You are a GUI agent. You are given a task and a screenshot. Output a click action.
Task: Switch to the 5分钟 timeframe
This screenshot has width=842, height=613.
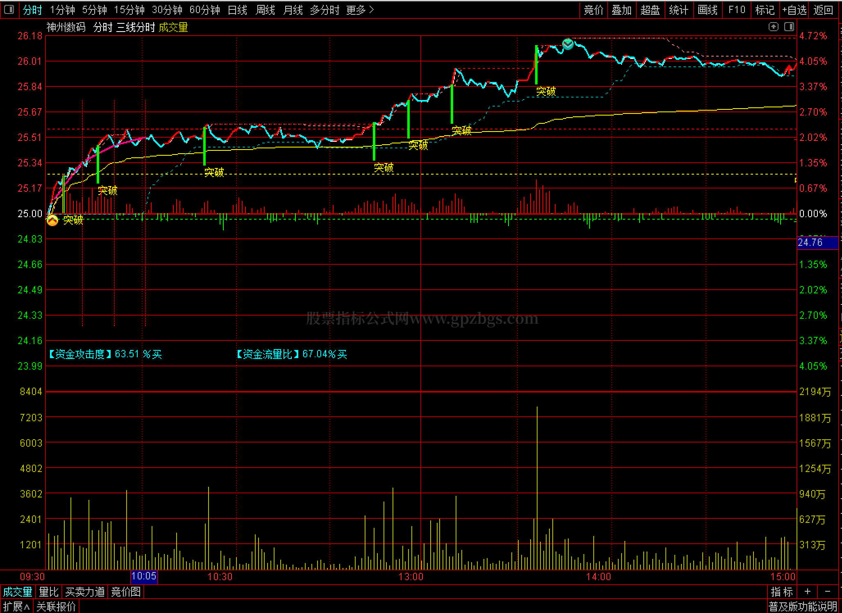pyautogui.click(x=94, y=10)
